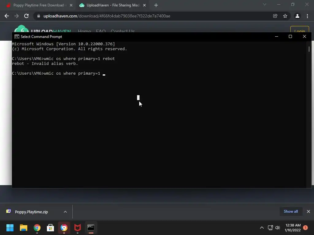This screenshot has width=314, height=235.
Task: Reload the UploadHaven page
Action: 26,16
